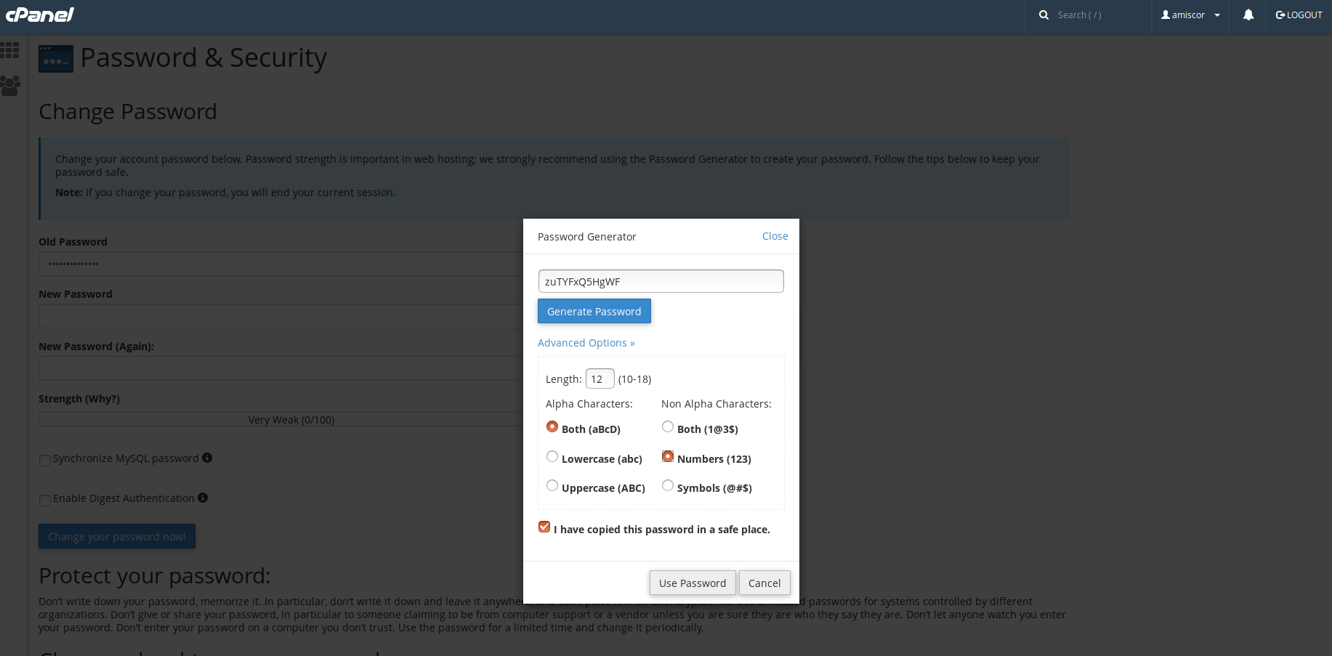Select Lowercase (abc) alpha option

click(x=552, y=457)
